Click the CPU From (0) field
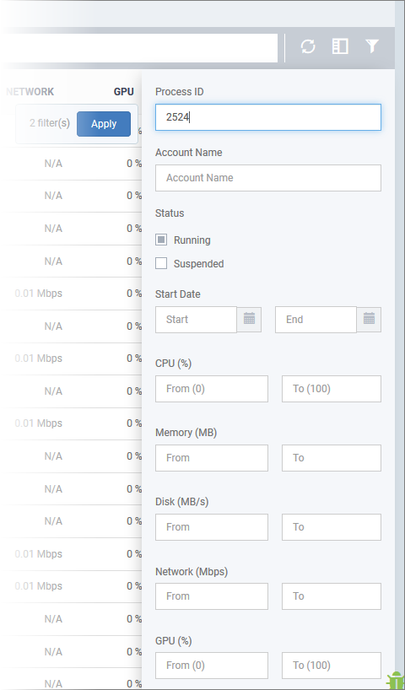The image size is (405, 690). [211, 389]
